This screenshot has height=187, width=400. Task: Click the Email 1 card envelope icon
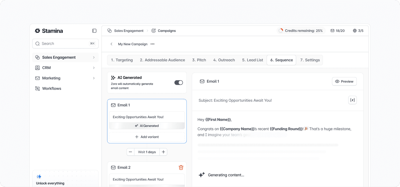113,105
